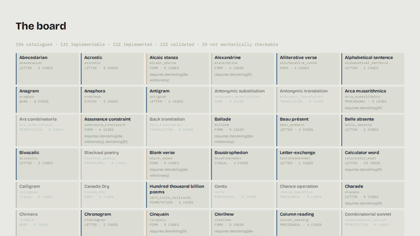420x236 pixels.
Task: Open the Belle absente card
Action: 373,130
